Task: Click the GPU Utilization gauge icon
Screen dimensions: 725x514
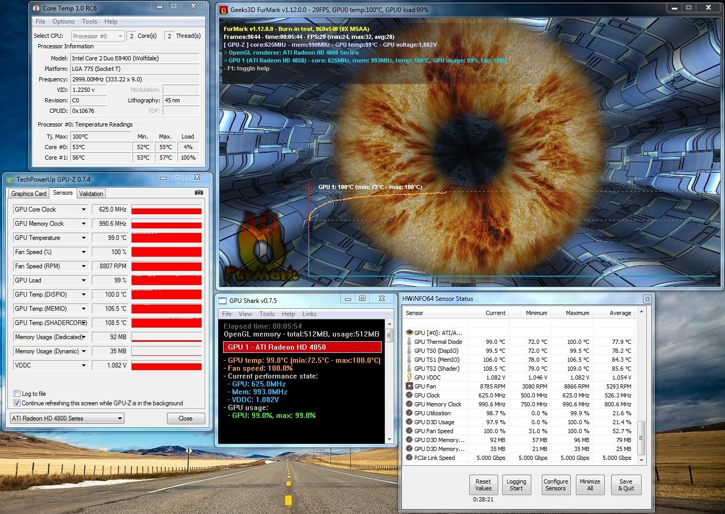Action: pos(409,413)
